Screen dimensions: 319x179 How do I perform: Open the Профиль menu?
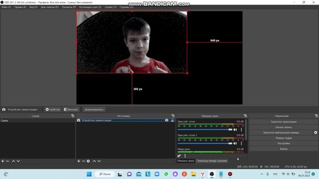point(69,7)
